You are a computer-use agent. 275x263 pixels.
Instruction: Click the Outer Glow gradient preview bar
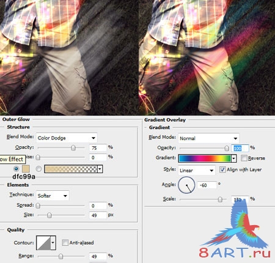(x=71, y=169)
